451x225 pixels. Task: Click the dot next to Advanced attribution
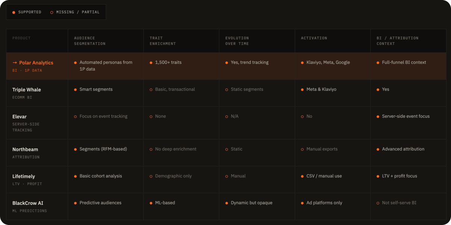378,149
